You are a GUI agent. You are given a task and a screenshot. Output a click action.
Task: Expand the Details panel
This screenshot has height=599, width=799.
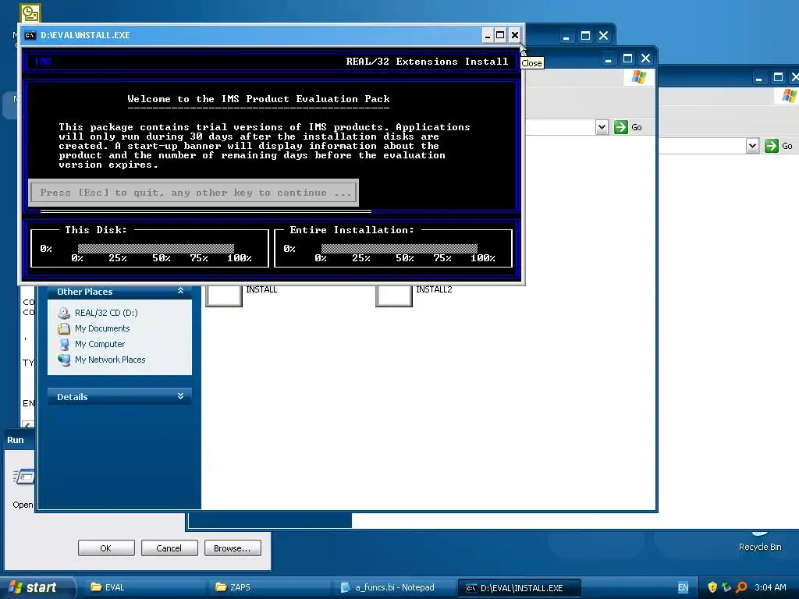click(x=180, y=396)
